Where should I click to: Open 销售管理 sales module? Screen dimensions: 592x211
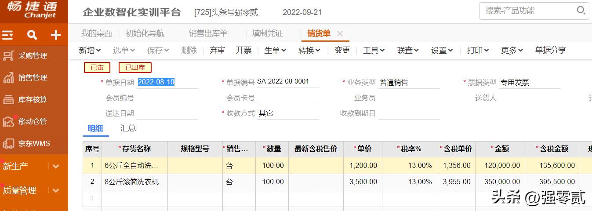click(x=33, y=78)
